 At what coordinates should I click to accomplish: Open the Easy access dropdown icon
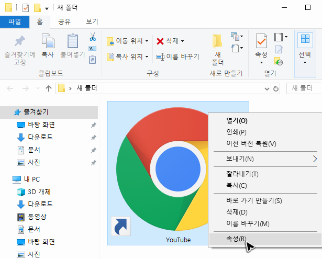tap(237, 48)
